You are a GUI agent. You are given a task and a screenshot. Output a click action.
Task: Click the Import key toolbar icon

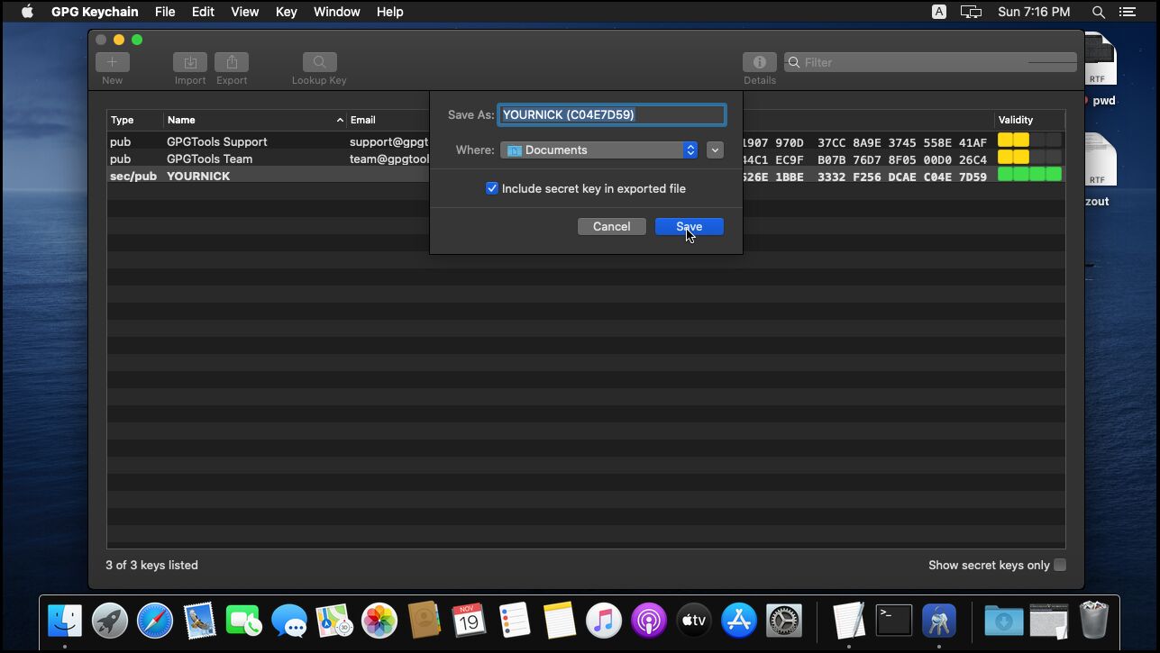click(190, 62)
